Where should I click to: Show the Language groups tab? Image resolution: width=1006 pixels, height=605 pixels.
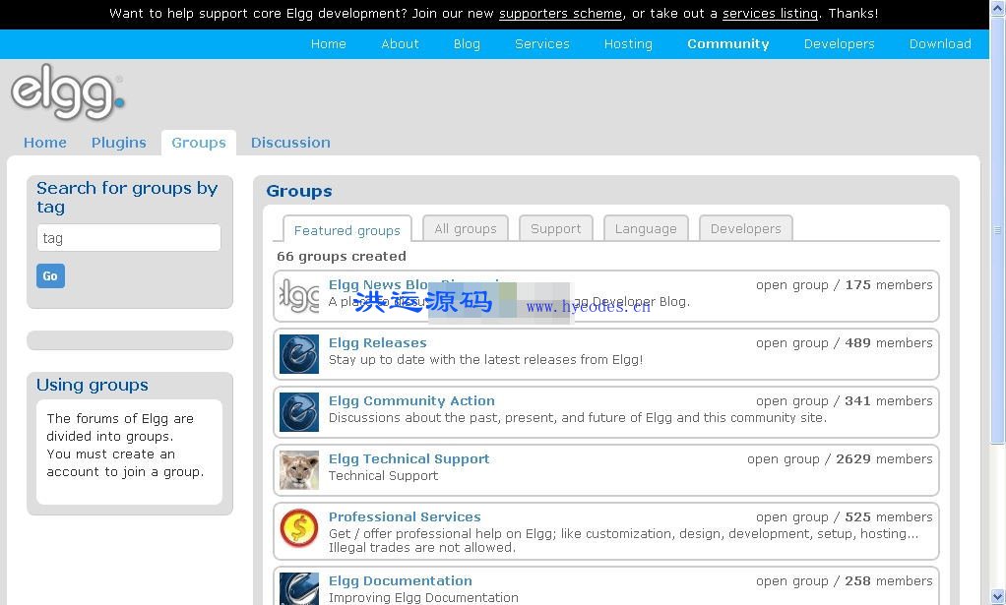(x=646, y=228)
